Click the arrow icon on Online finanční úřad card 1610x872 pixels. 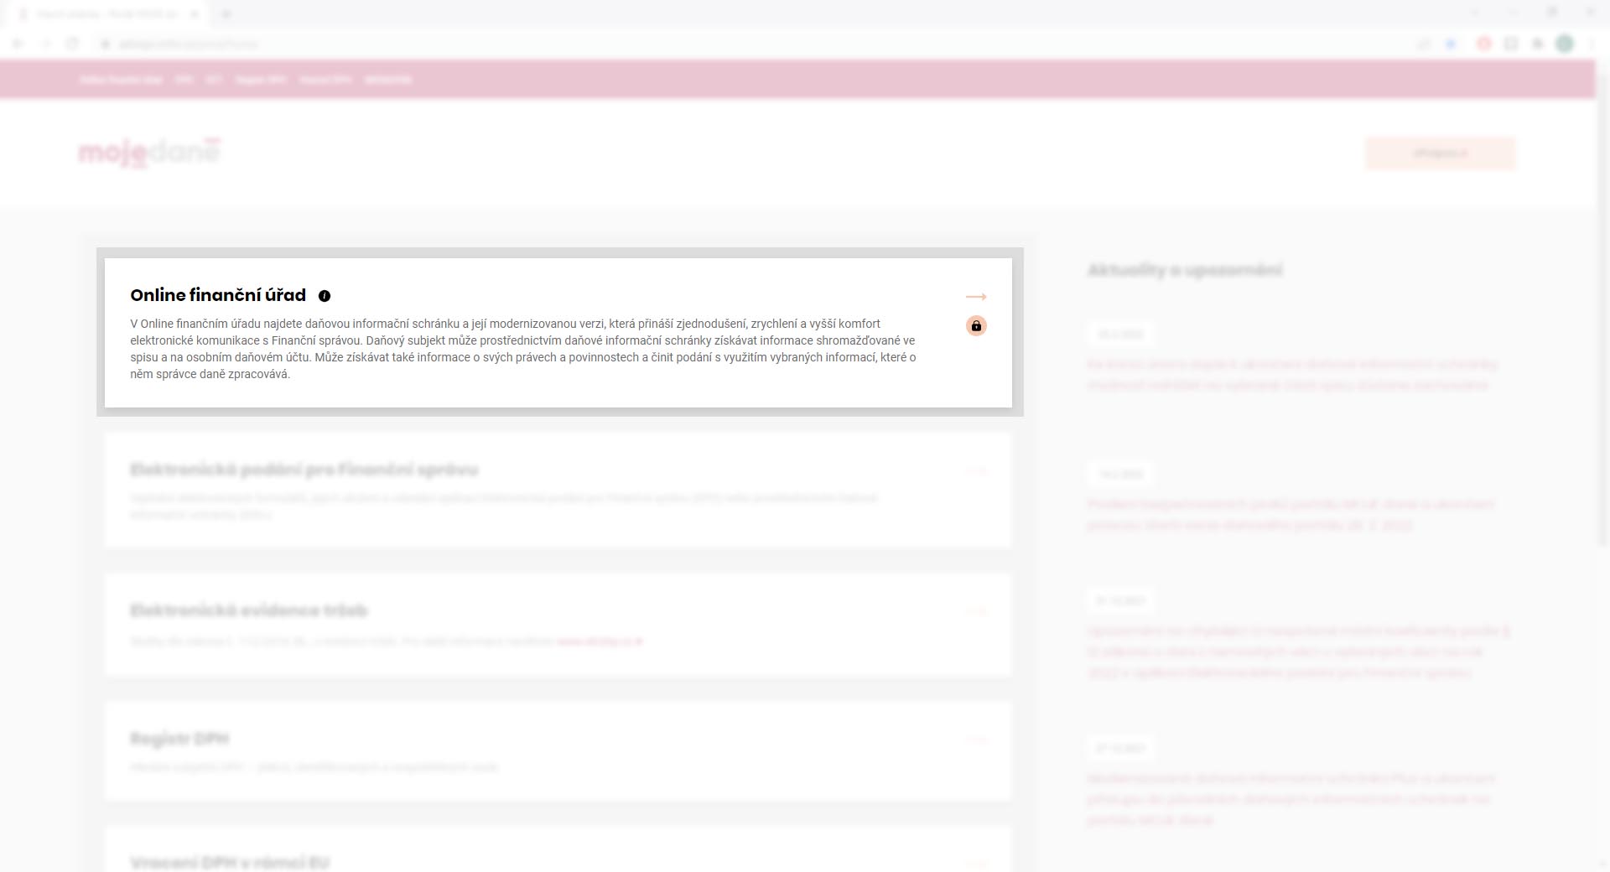976,297
